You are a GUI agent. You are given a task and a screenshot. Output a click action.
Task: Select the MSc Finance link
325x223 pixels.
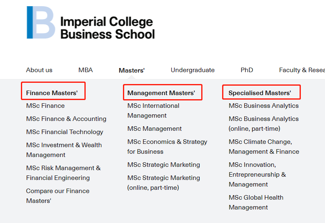pyautogui.click(x=45, y=106)
